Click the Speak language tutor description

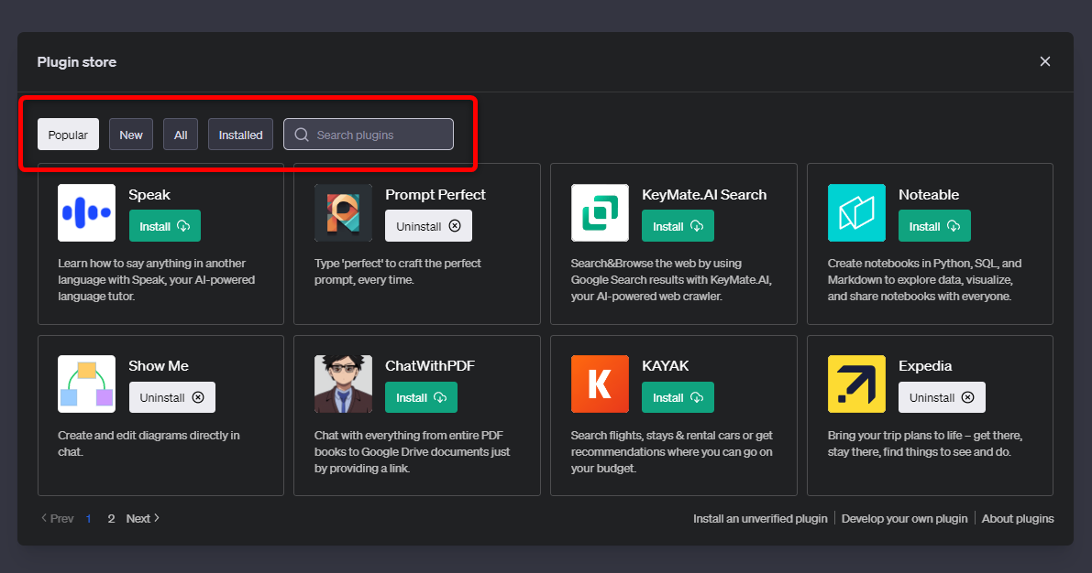tap(156, 279)
